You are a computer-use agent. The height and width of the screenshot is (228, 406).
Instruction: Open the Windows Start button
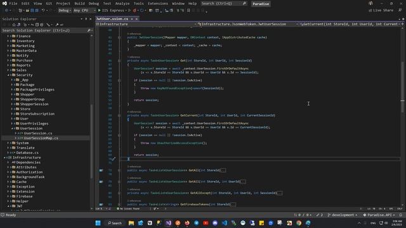click(98, 223)
